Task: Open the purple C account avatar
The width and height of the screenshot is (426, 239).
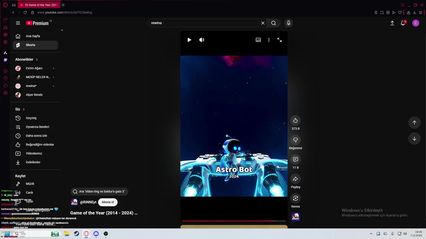Action: (416, 23)
